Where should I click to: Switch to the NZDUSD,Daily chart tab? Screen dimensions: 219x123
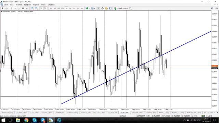[x=99, y=112]
